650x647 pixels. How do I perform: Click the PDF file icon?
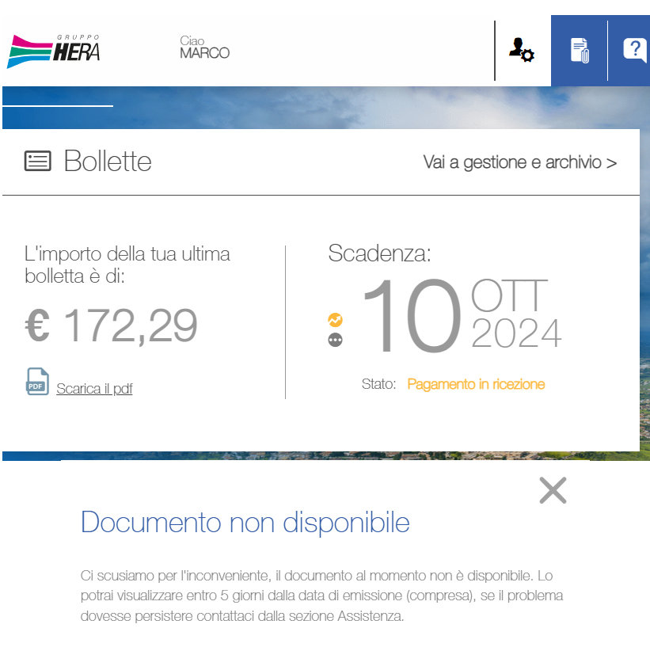pos(37,382)
